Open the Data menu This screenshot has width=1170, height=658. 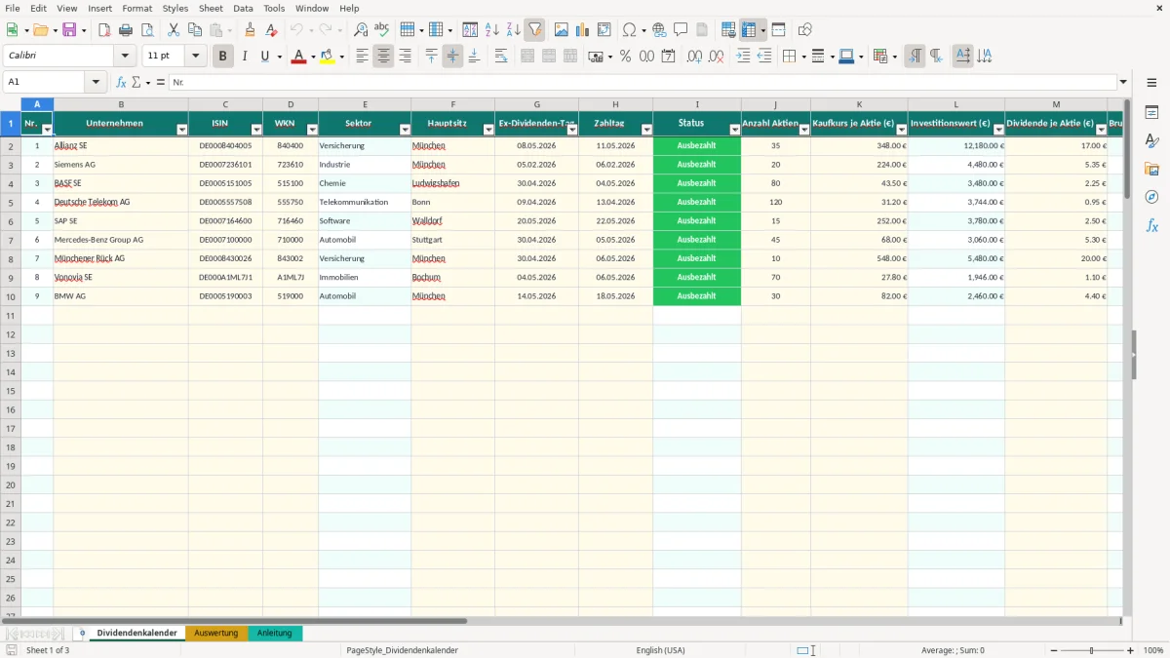point(243,8)
